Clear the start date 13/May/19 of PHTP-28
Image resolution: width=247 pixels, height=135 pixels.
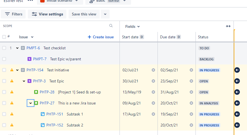(153, 92)
